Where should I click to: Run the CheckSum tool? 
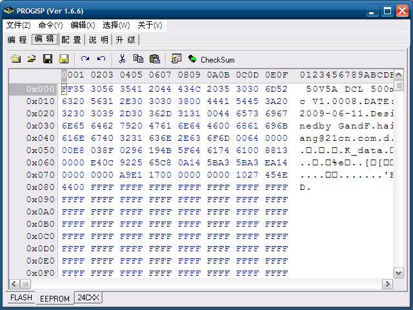[212, 59]
